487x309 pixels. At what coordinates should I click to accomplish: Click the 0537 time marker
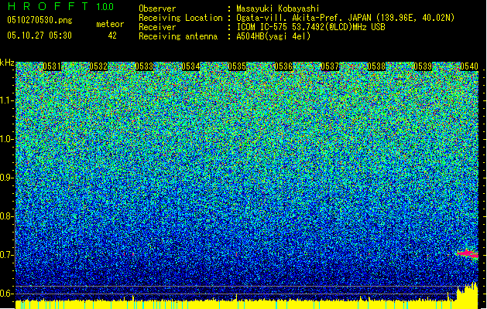tap(330, 66)
